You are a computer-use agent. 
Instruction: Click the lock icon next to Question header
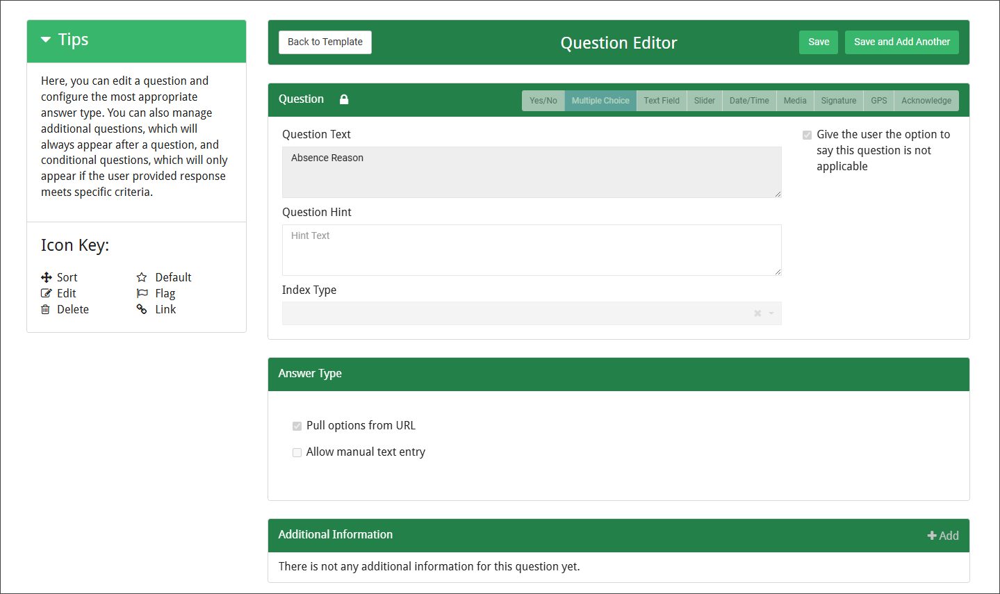(x=343, y=99)
